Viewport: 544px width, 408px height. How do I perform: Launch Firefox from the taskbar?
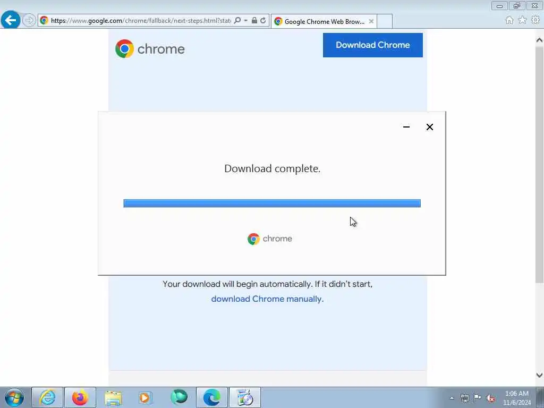[80, 397]
